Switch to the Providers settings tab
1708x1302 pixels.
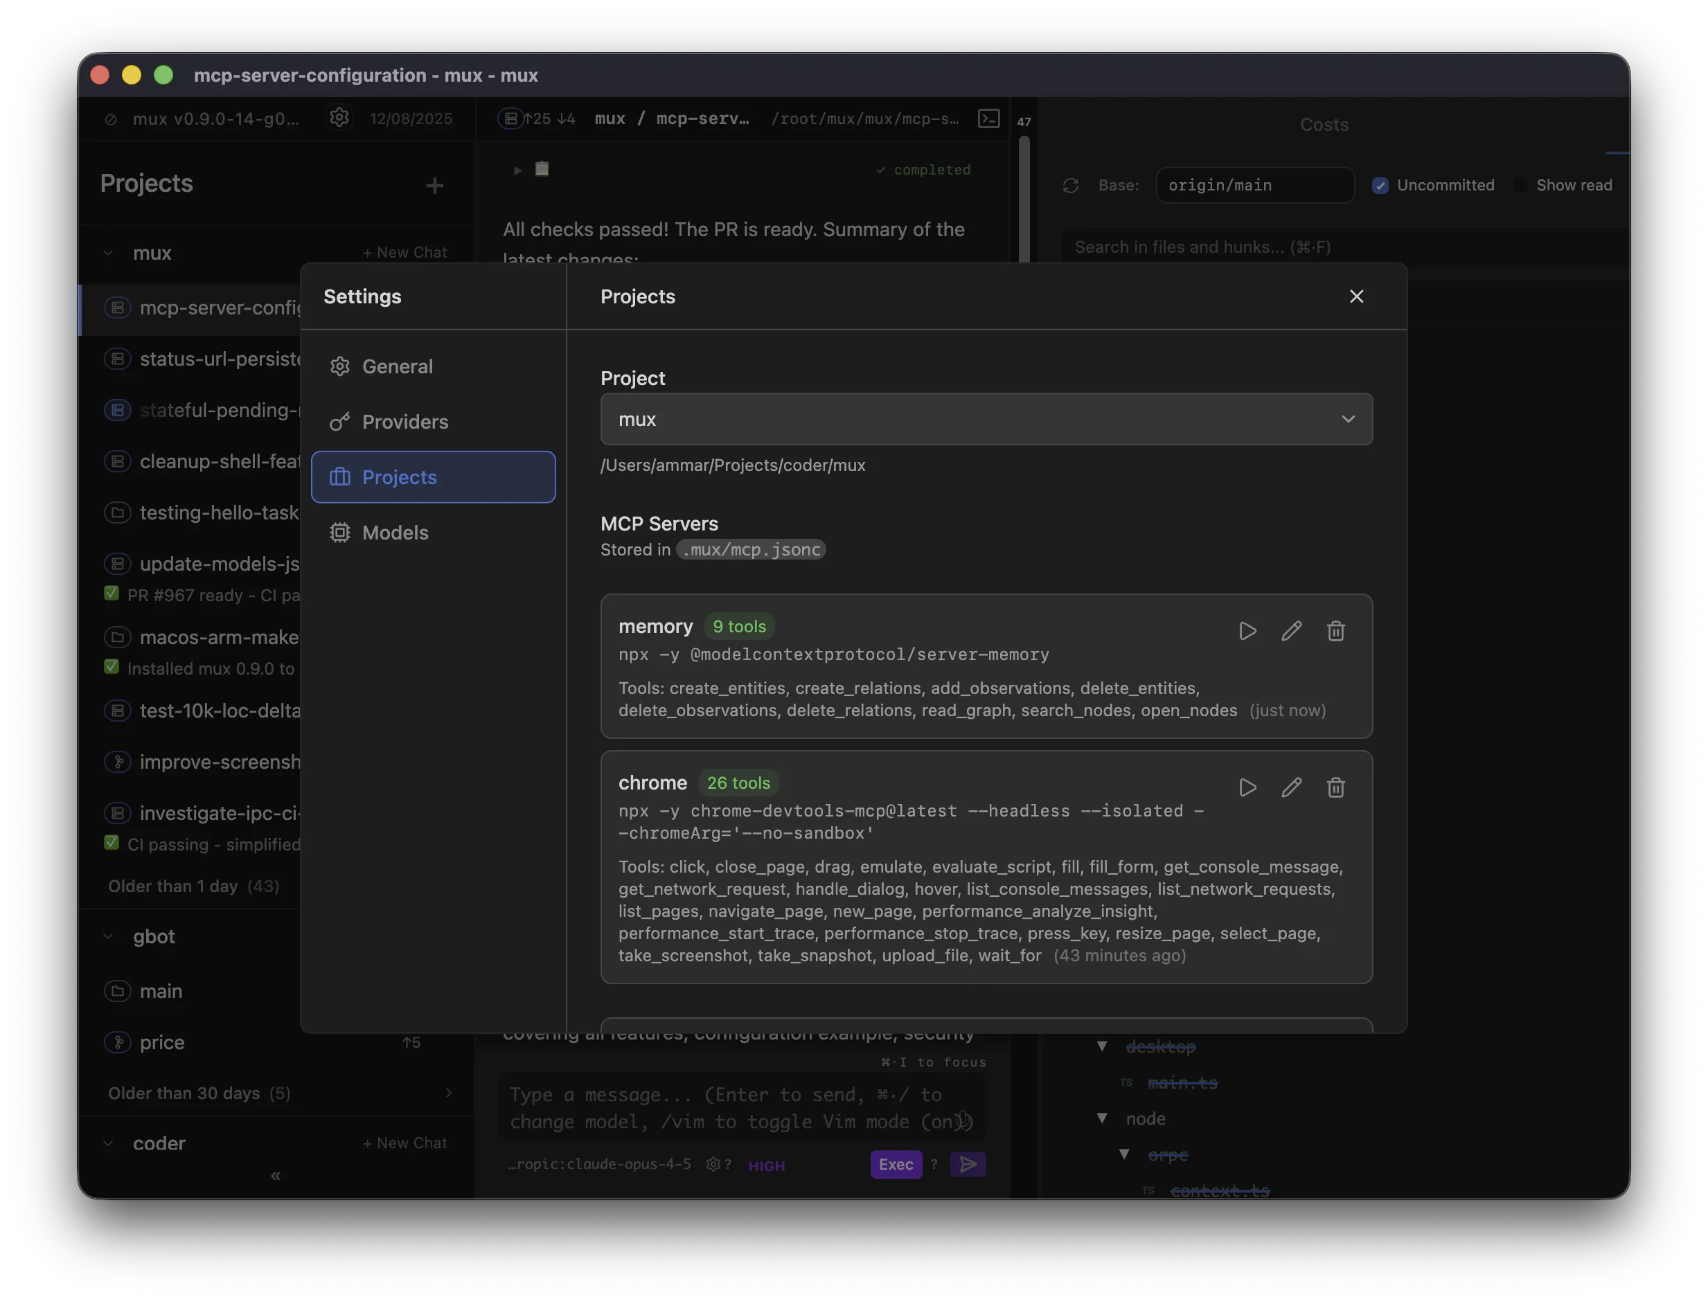pyautogui.click(x=404, y=422)
